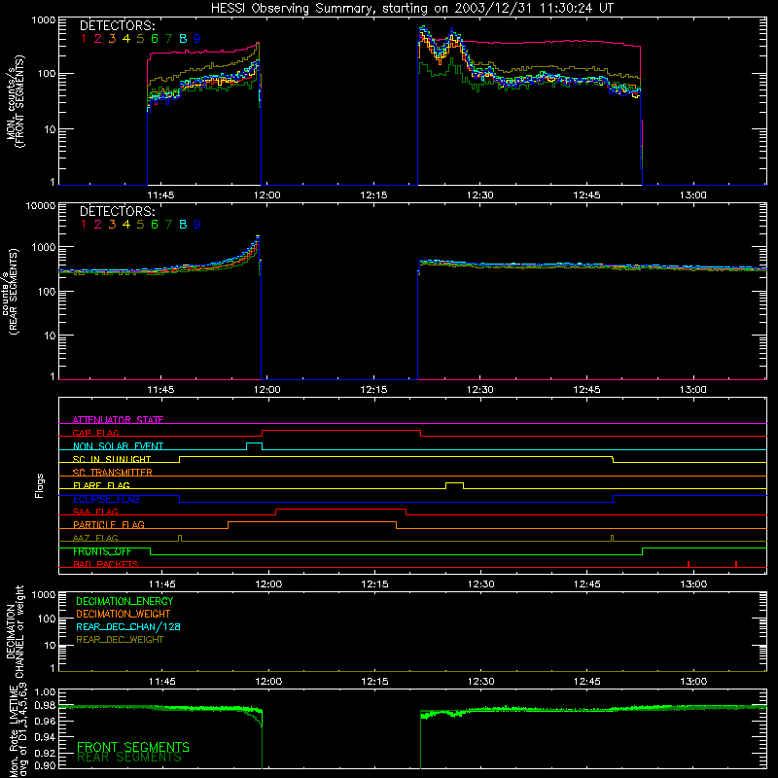778x778 pixels.
Task: Select "DETECTORS:" legend heading in front segments plot
Action: [117, 25]
